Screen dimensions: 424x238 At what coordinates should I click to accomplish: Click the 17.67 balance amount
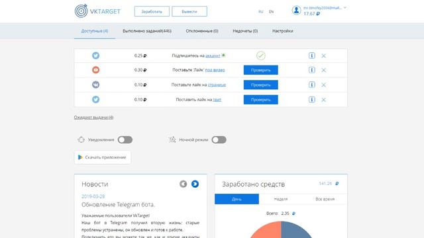[x=311, y=13]
